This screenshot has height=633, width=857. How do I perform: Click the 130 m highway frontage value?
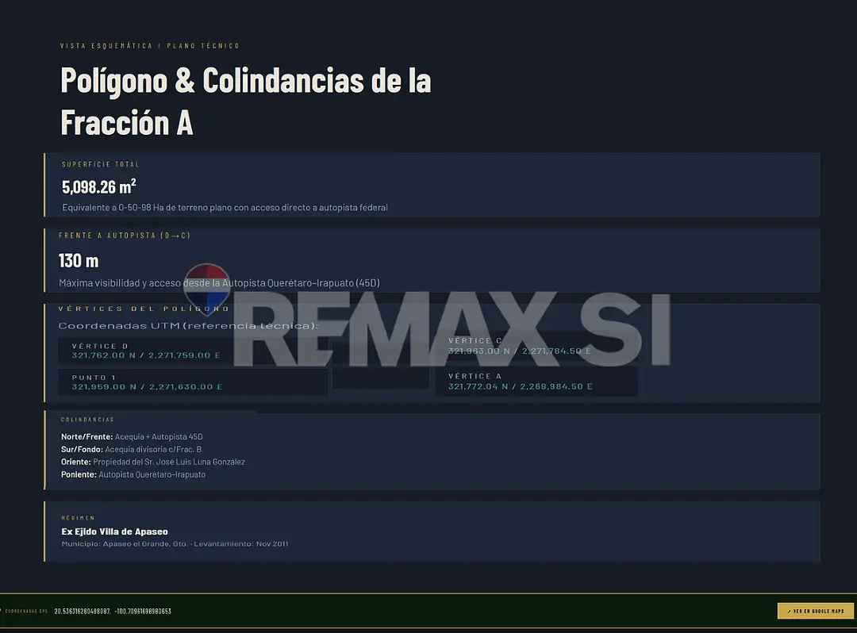tap(79, 260)
